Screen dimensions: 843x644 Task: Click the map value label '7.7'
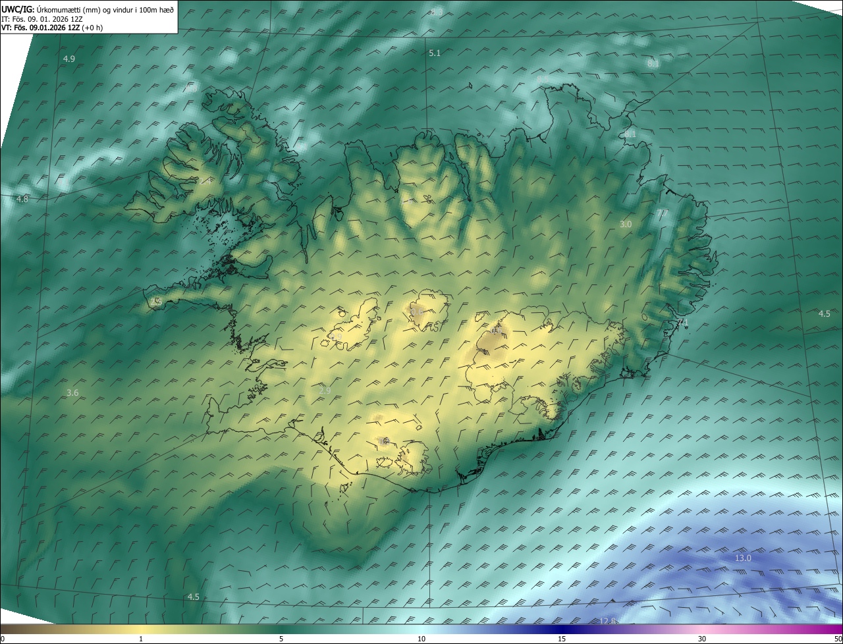(662, 212)
